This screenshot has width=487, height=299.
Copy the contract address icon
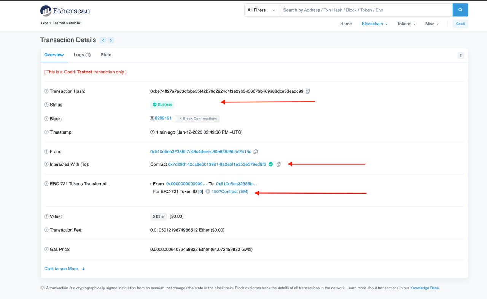(279, 164)
